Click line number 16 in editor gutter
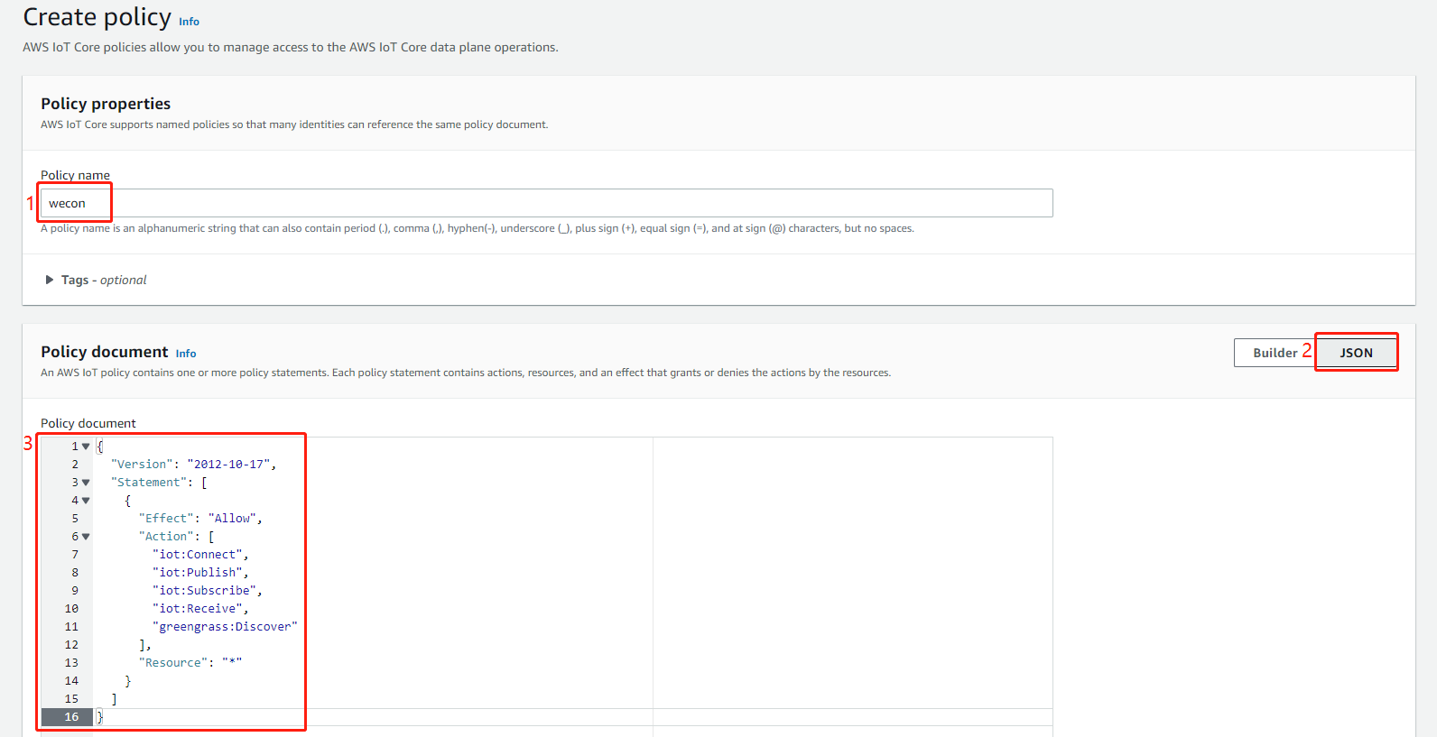 coord(71,717)
